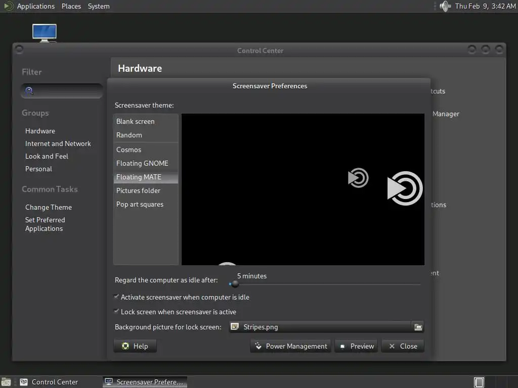518x388 pixels.
Task: Go to the Hardware group
Action: tap(40, 131)
